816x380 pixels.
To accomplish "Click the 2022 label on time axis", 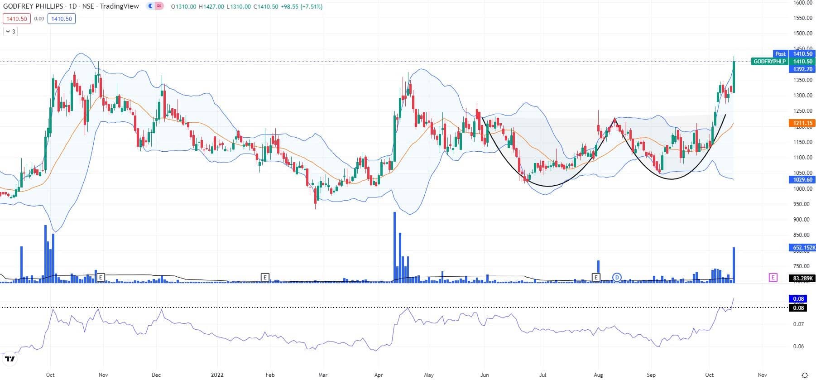I will (217, 375).
